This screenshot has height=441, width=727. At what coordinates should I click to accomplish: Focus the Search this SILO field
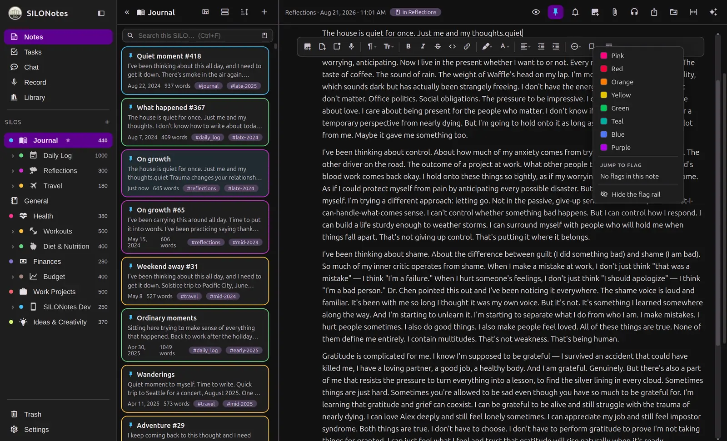pos(197,35)
